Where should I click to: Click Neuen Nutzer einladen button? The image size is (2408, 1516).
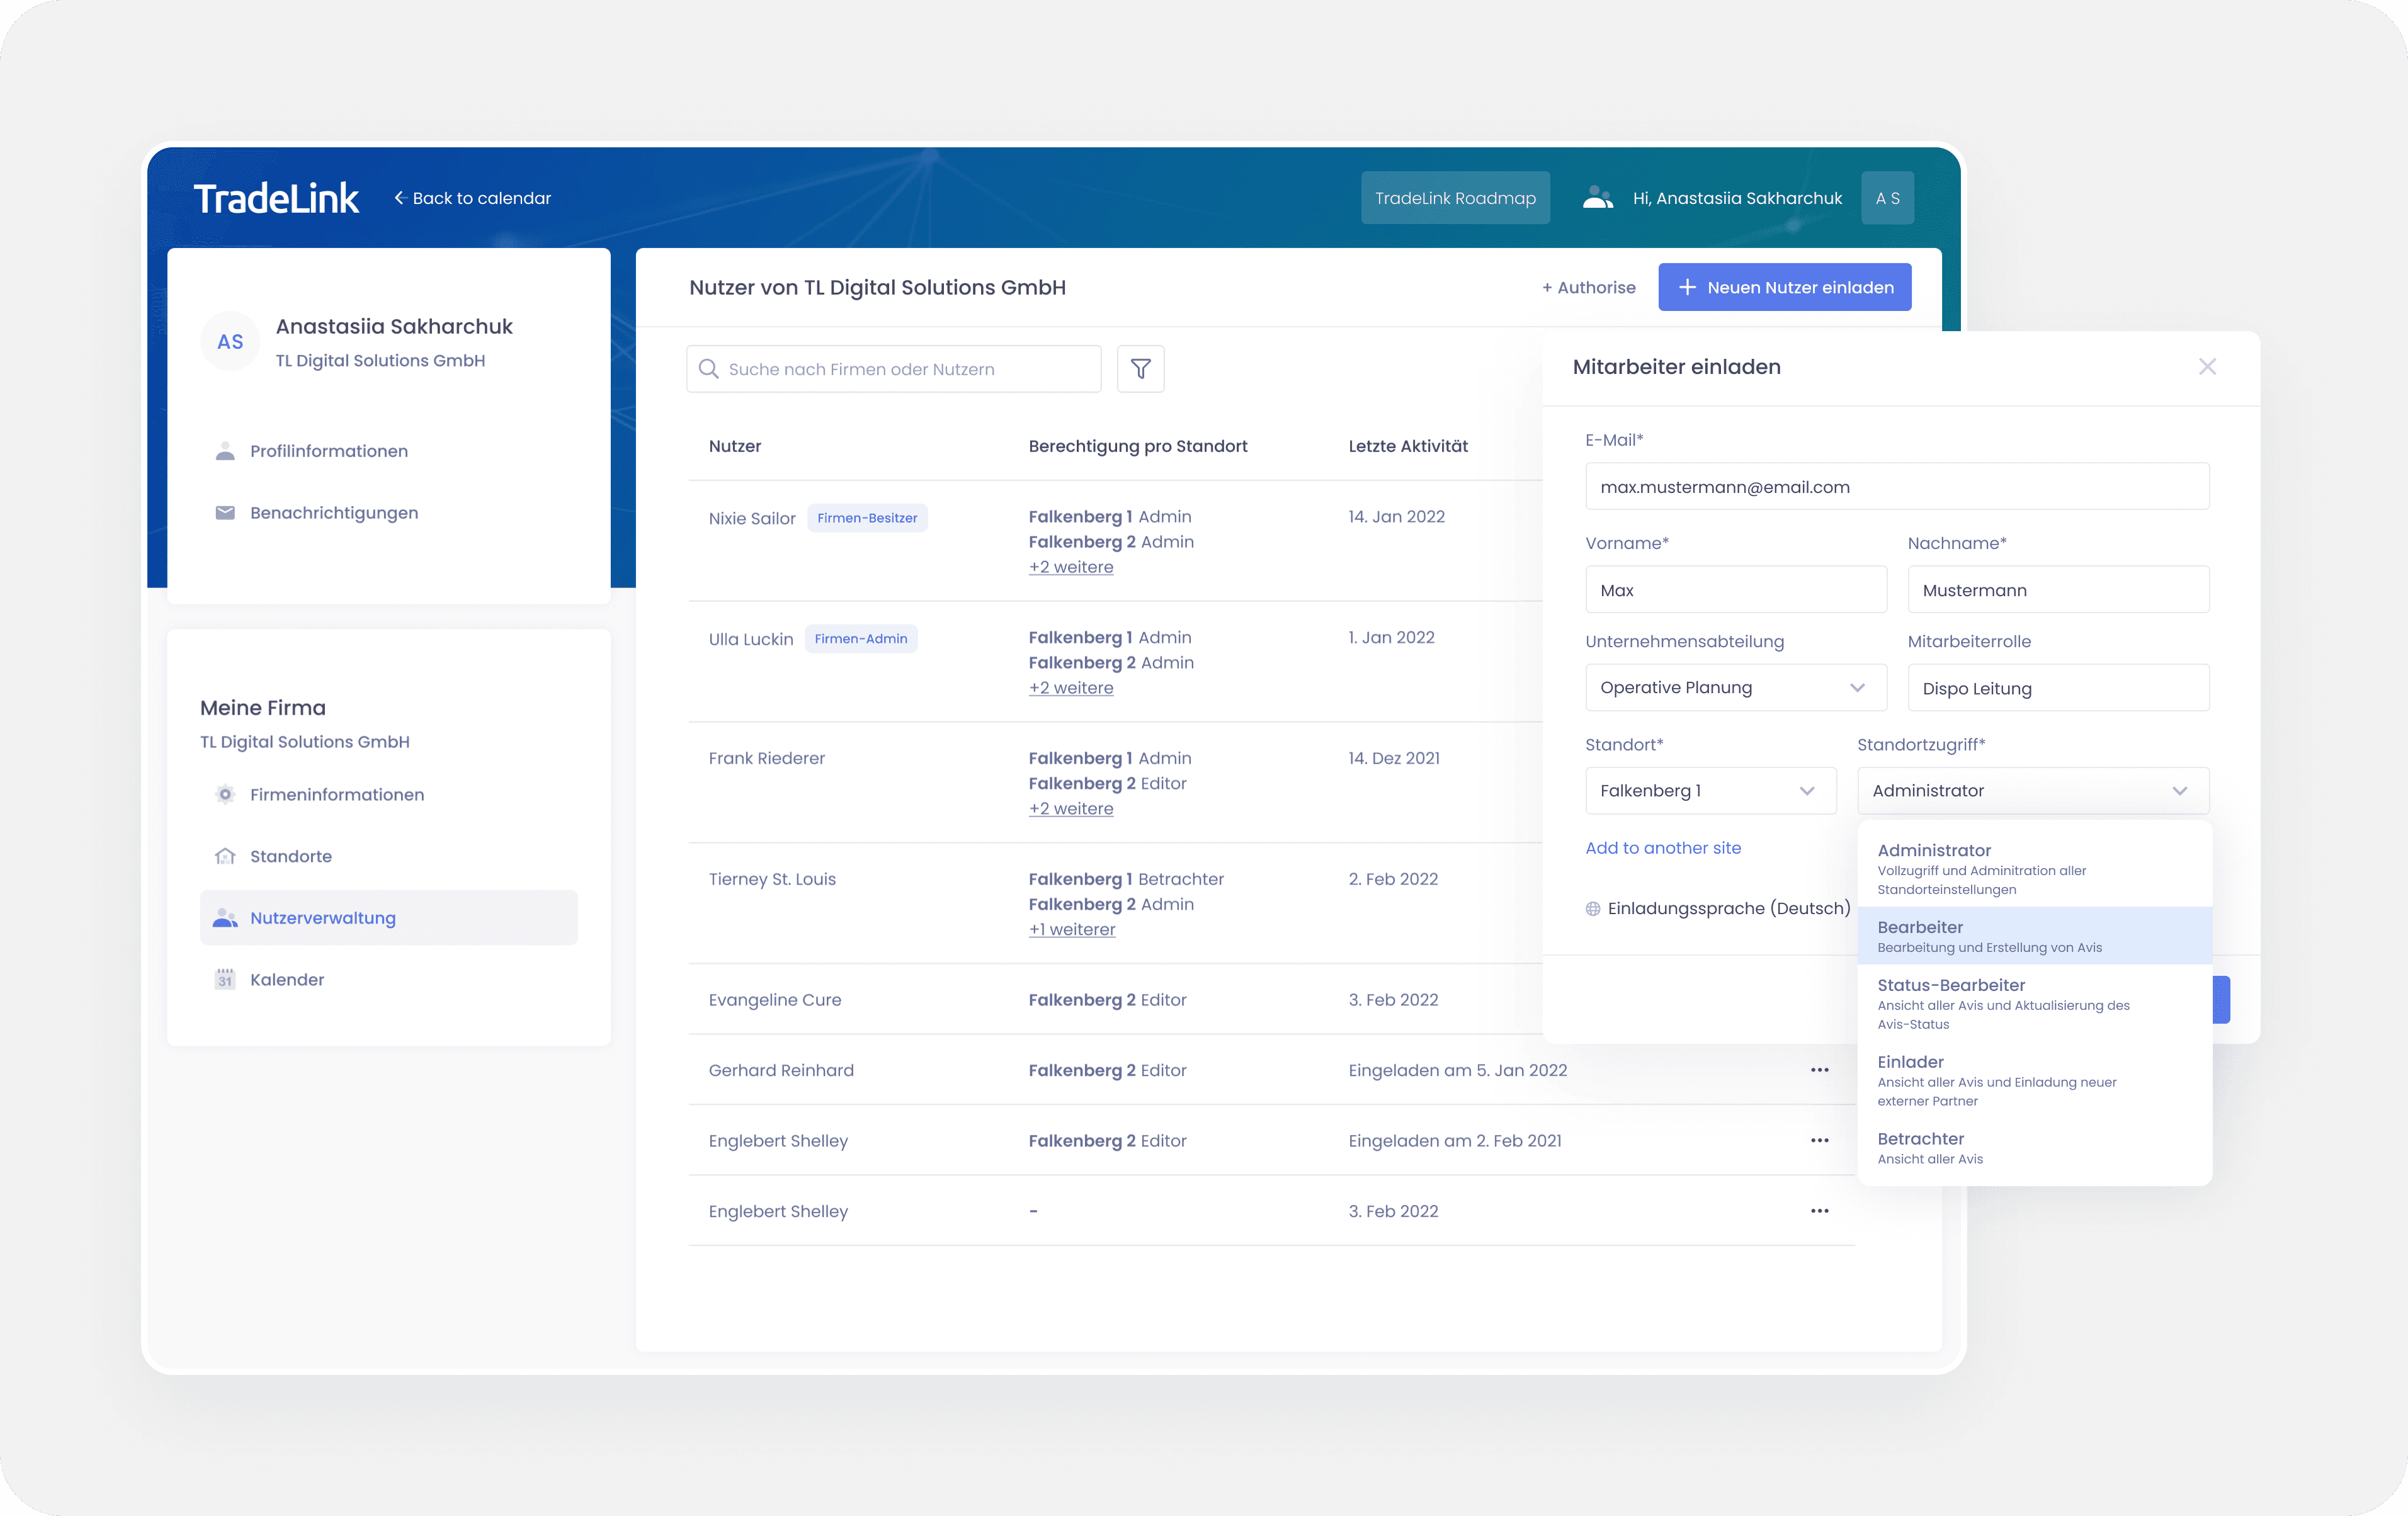click(x=1784, y=288)
